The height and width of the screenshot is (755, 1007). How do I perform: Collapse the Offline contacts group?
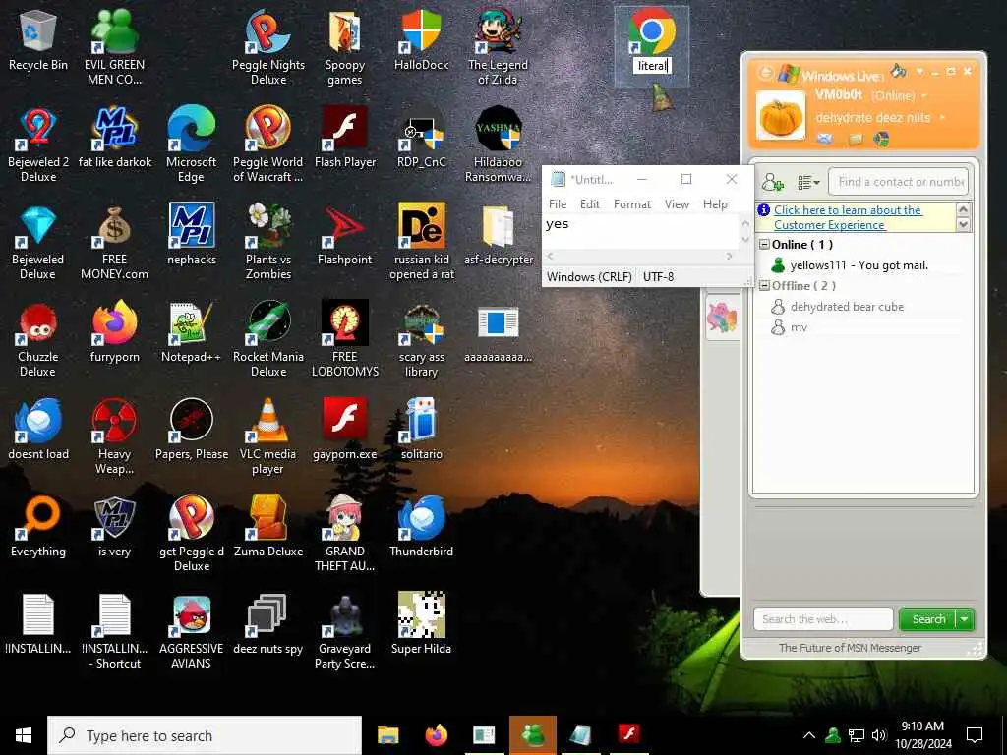click(x=764, y=286)
